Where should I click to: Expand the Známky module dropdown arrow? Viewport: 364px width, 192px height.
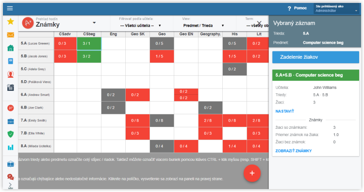coord(94,23)
